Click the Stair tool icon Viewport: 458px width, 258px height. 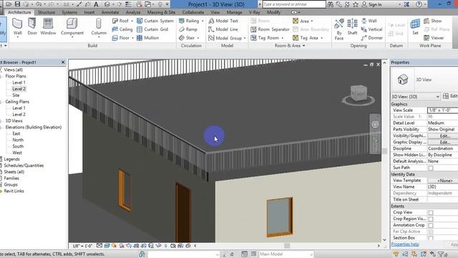coord(182,38)
